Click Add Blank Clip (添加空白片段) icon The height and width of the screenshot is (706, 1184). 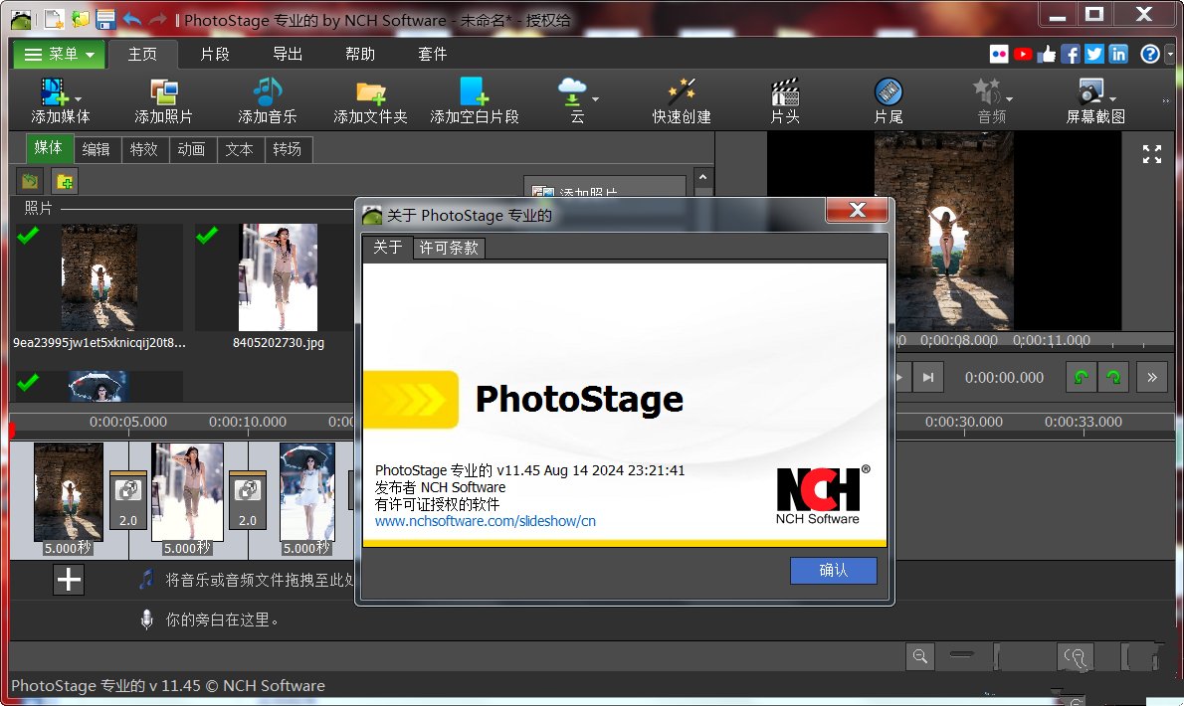click(x=475, y=92)
